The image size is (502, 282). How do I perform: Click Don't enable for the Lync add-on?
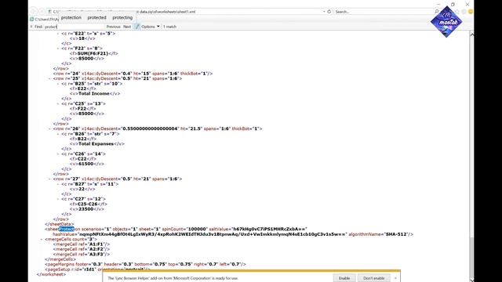[373, 278]
